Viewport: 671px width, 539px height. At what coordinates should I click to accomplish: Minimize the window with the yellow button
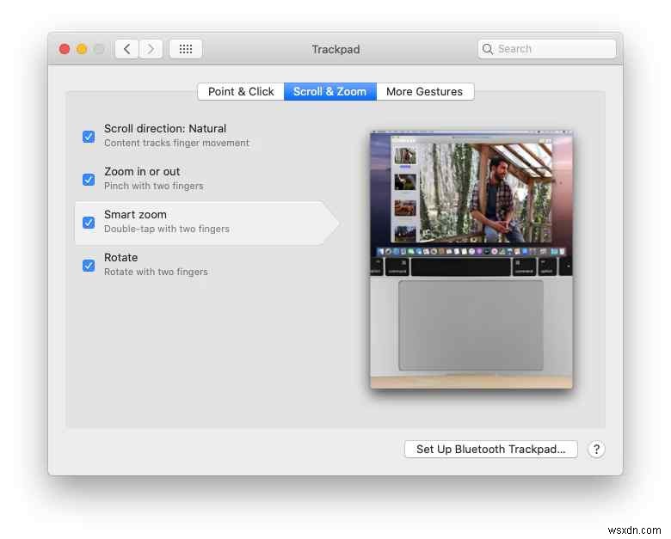point(82,49)
